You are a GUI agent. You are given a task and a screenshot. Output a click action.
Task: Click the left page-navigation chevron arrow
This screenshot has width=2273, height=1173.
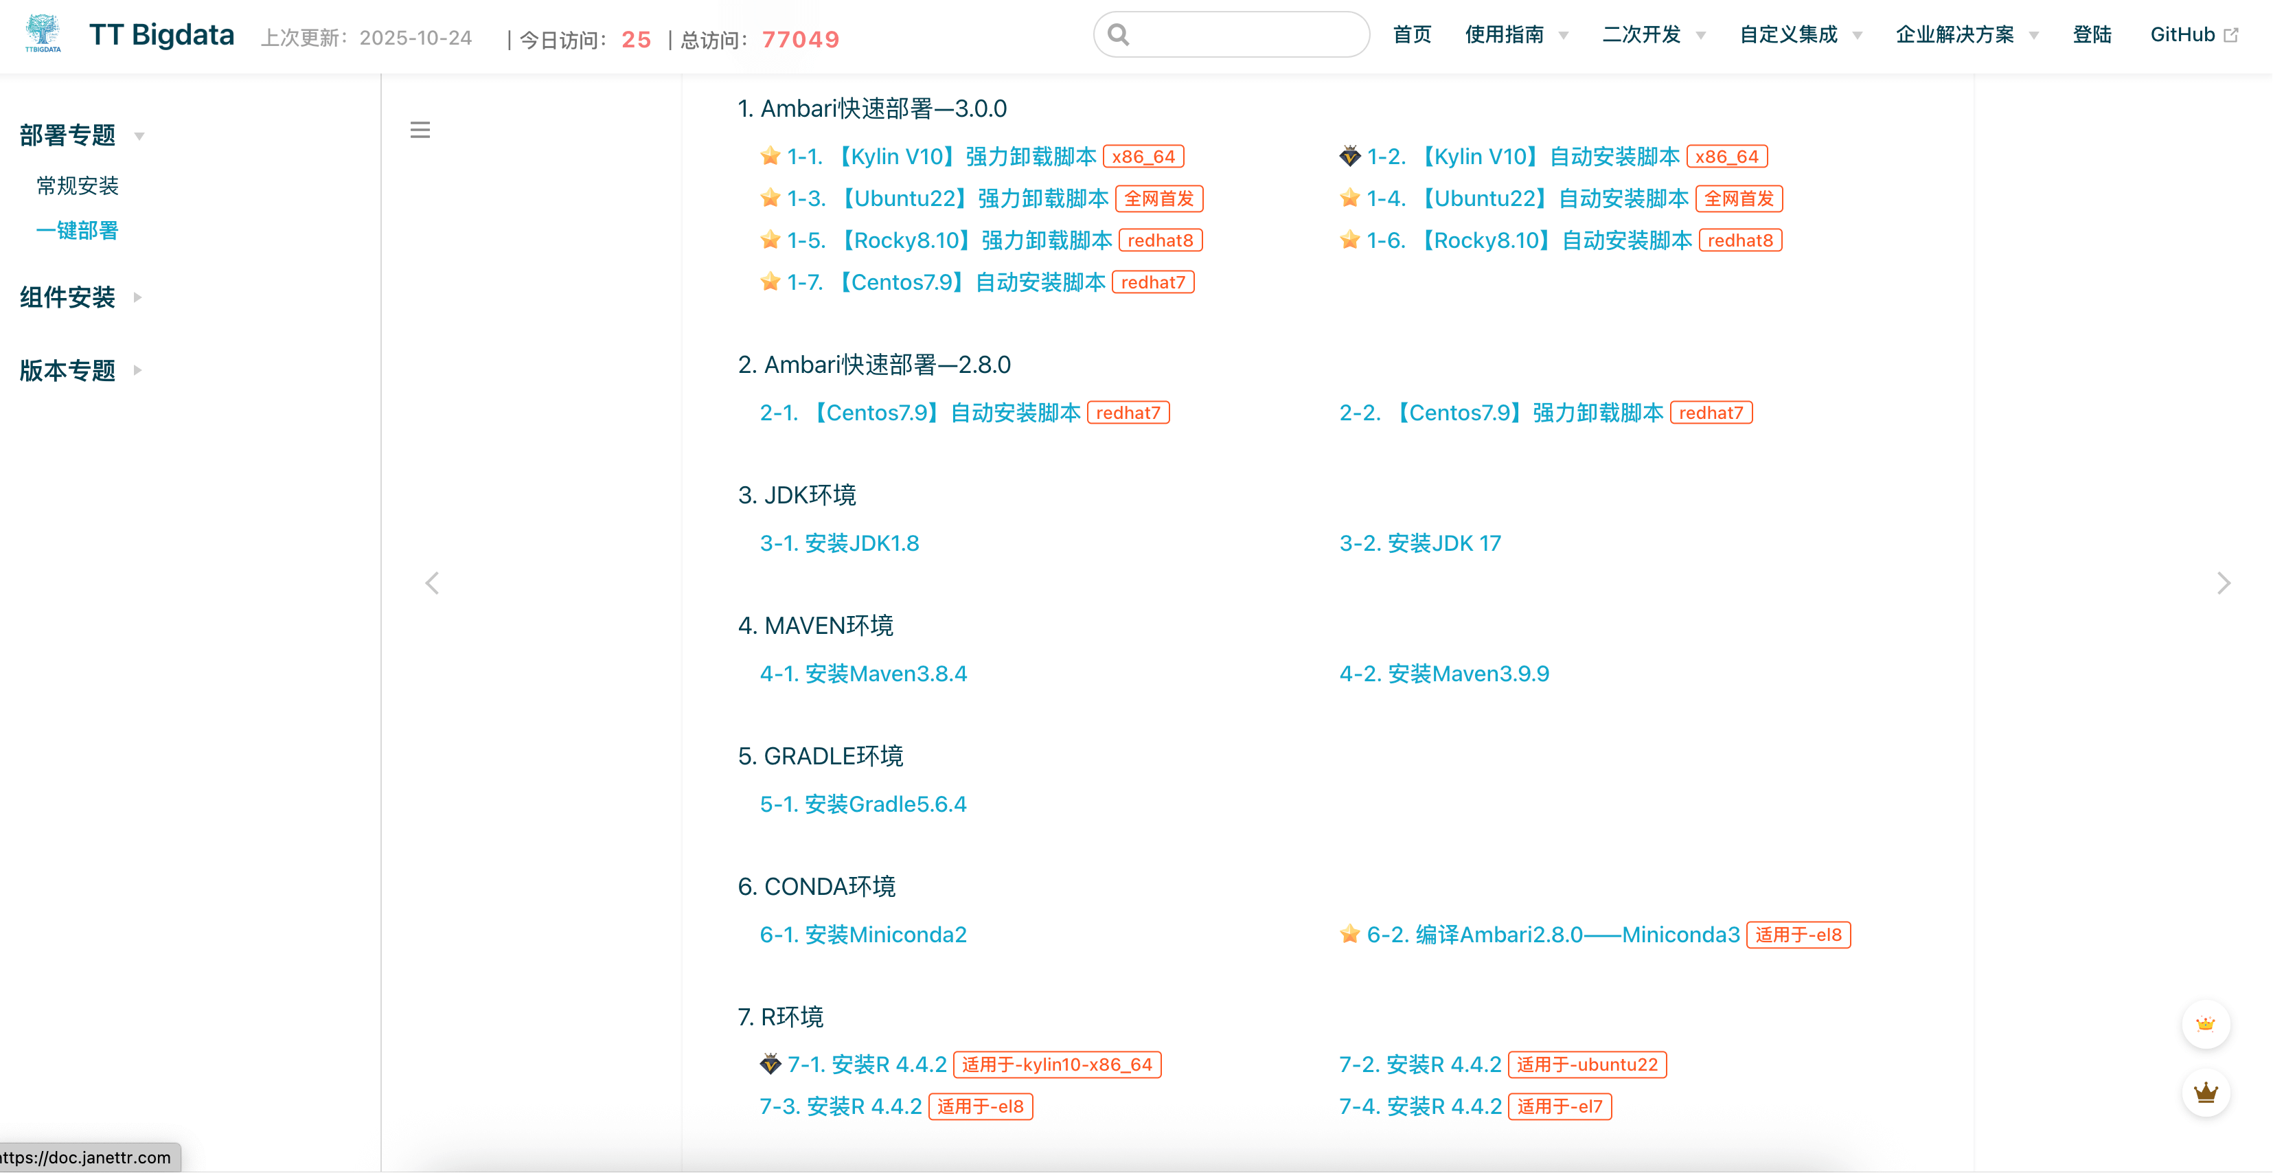coord(431,582)
